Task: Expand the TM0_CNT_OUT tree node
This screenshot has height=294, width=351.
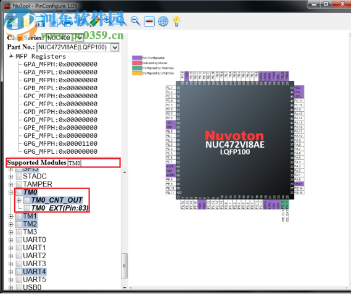Action: 19,200
